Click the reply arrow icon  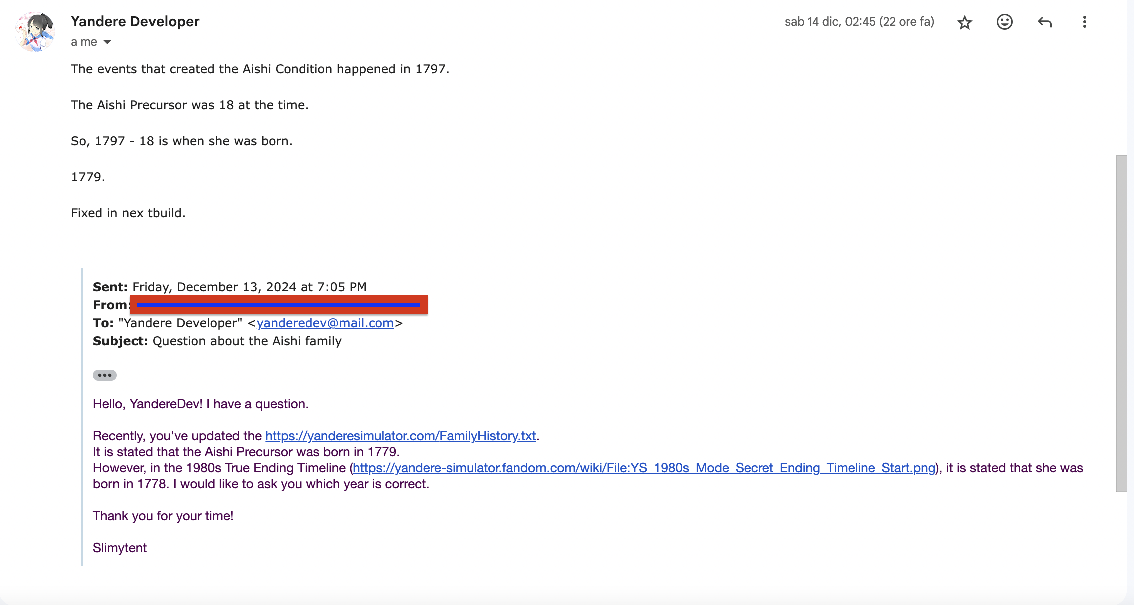[1045, 22]
